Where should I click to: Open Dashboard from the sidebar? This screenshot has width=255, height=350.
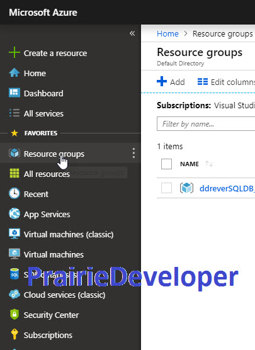(43, 93)
